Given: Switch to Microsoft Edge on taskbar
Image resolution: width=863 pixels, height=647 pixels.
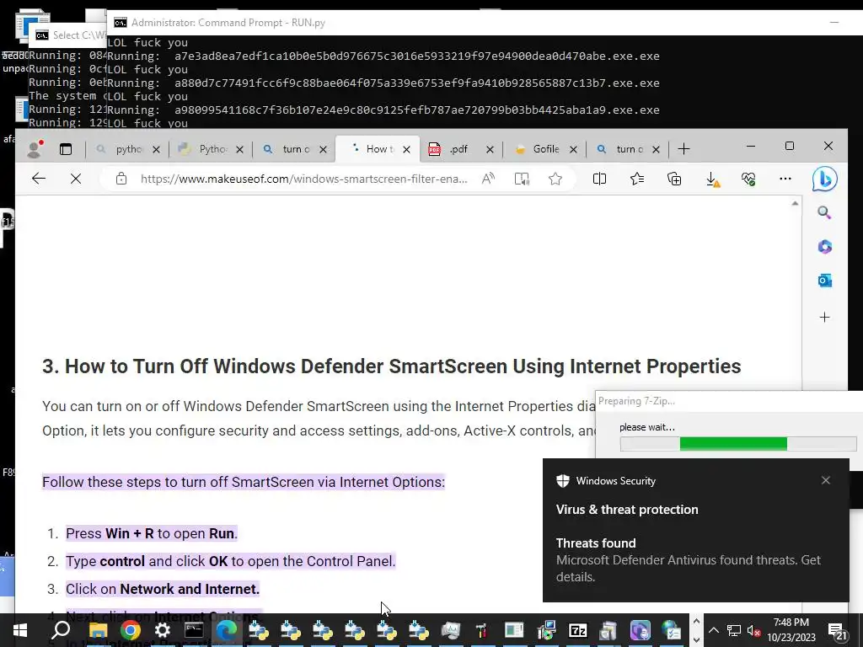Looking at the screenshot, I should [226, 630].
